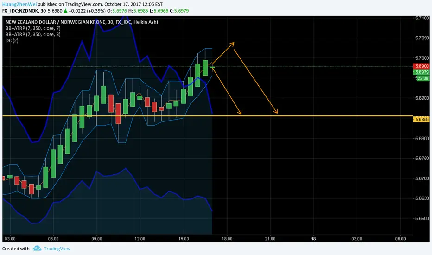Click the TradingView logo icon
This screenshot has width=432, height=255.
pyautogui.click(x=37, y=249)
